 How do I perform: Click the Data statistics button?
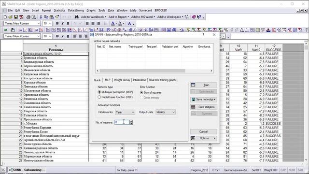[x=204, y=107]
